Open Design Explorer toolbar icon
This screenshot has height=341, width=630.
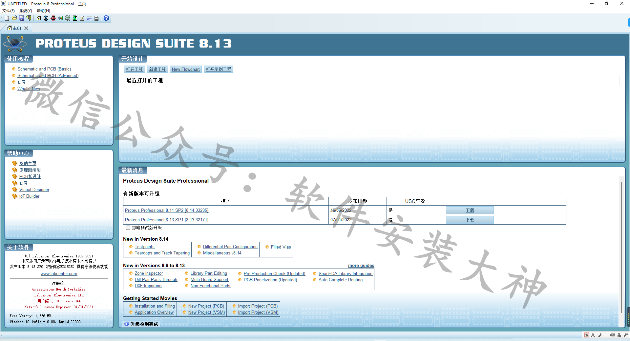75,18
